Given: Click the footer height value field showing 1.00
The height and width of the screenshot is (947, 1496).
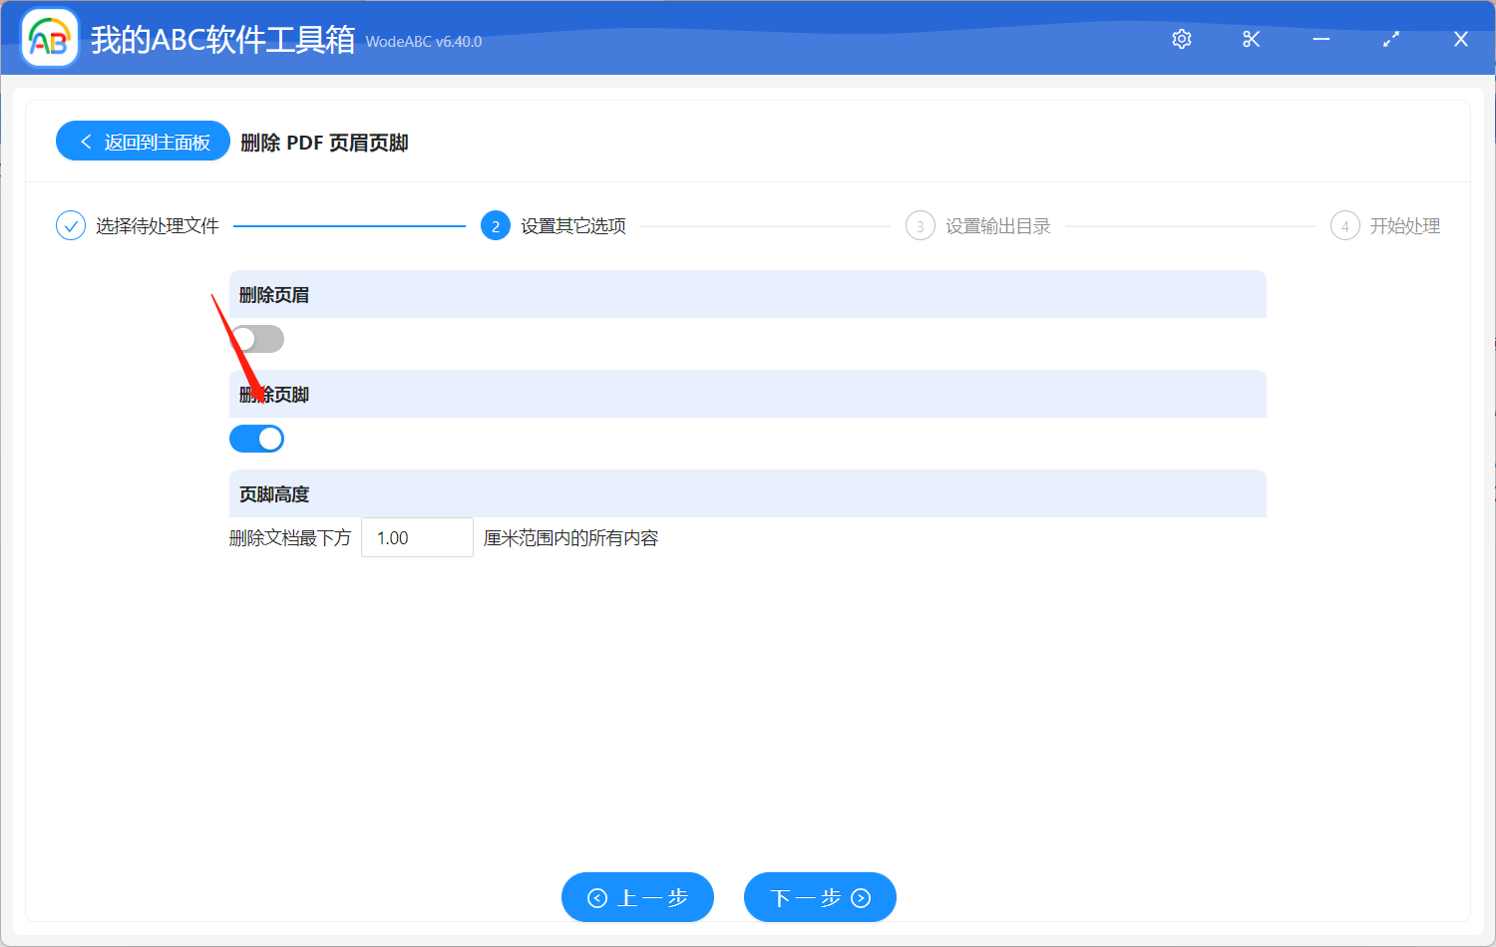Looking at the screenshot, I should [417, 537].
